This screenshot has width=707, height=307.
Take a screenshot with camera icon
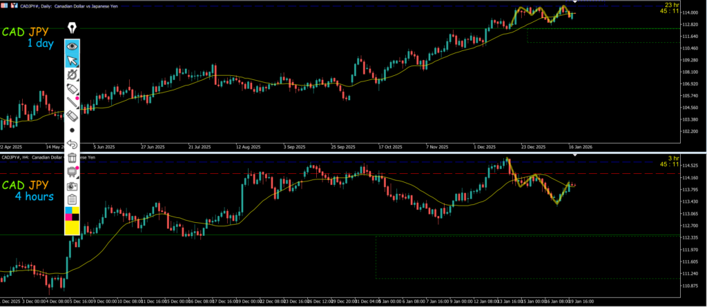(x=72, y=186)
